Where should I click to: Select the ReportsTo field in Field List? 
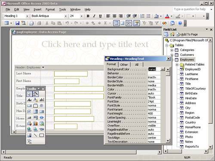[x=192, y=146]
